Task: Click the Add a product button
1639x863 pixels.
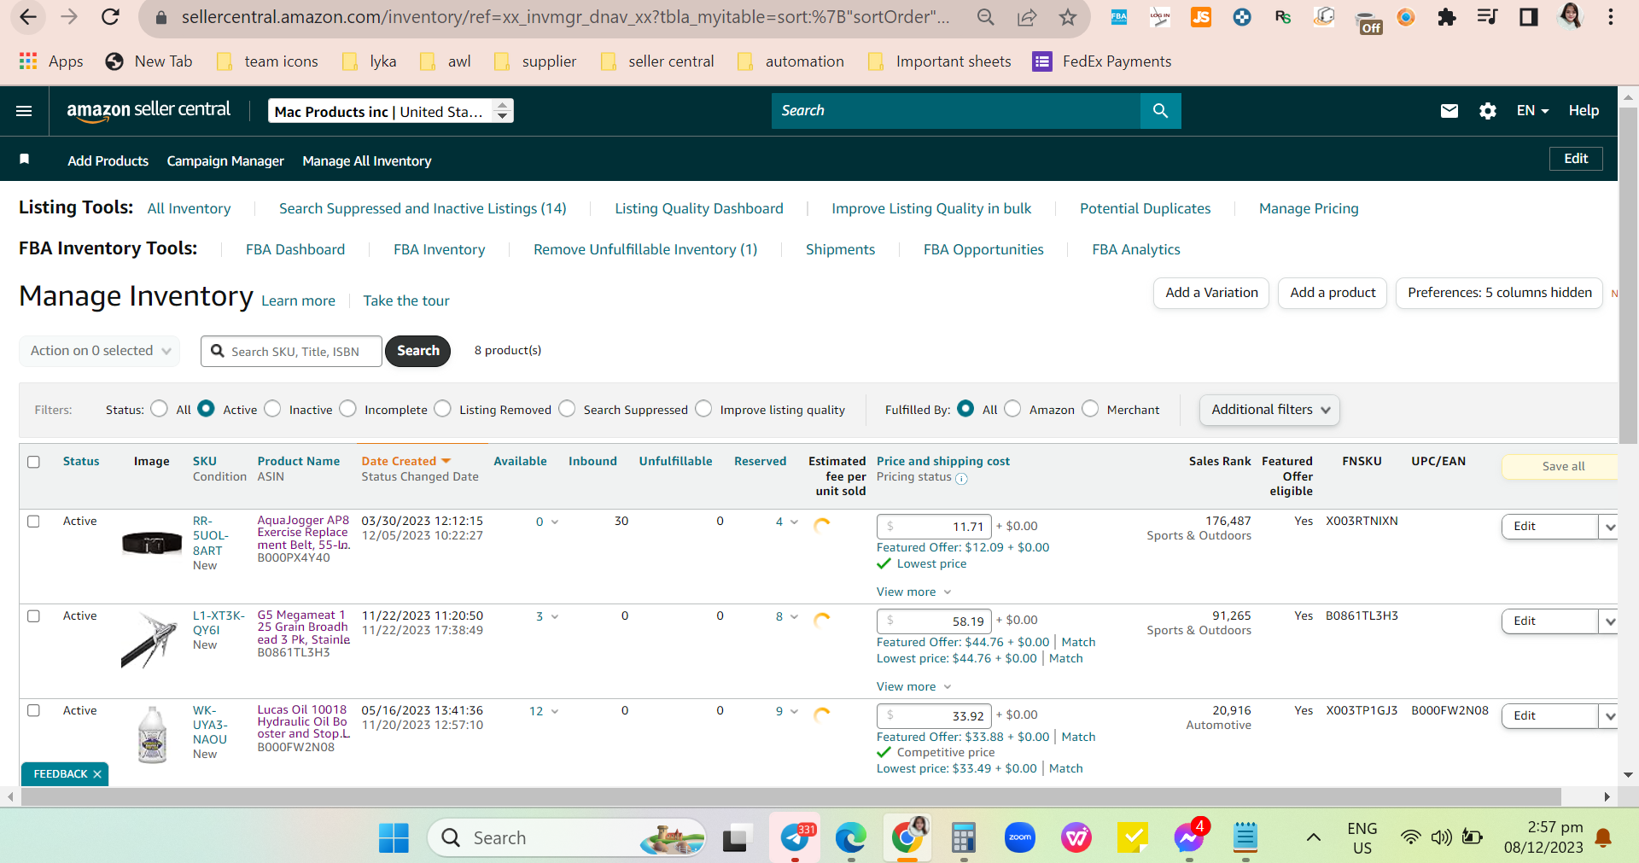Action: [1333, 293]
